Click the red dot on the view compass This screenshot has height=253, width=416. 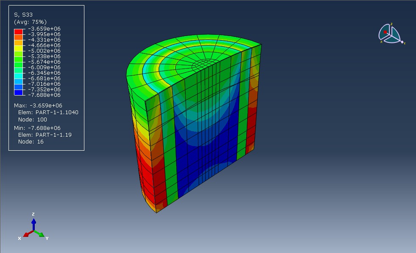384,32
